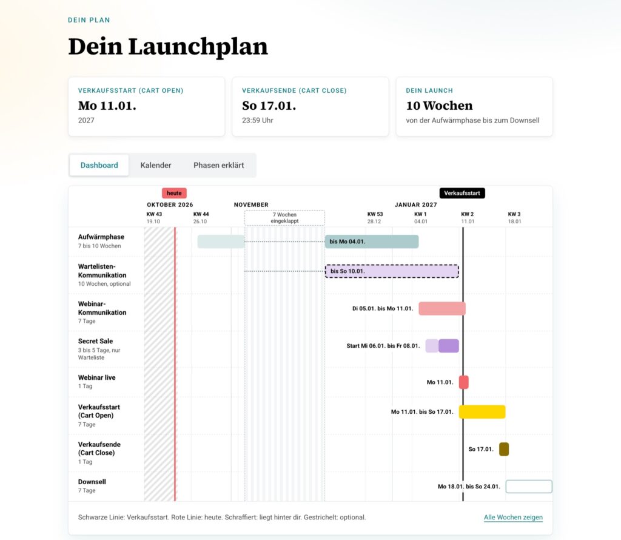Select the outlined Downsell bar
Screen dimensions: 621x540
pos(529,487)
